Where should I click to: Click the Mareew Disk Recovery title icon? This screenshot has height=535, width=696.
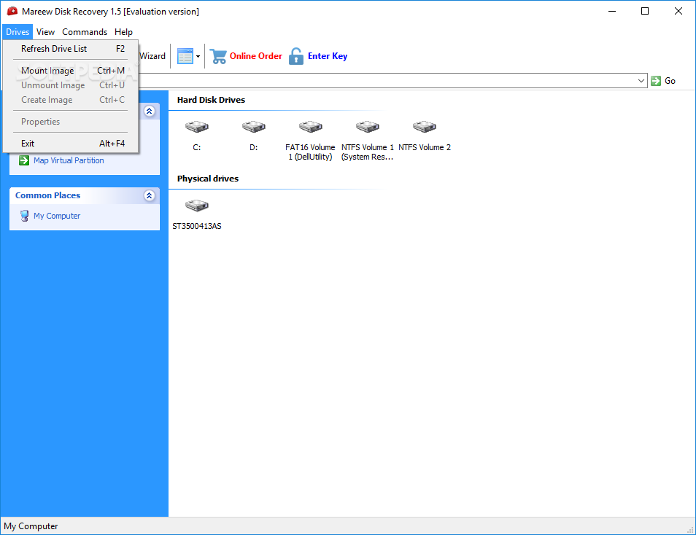[x=12, y=11]
